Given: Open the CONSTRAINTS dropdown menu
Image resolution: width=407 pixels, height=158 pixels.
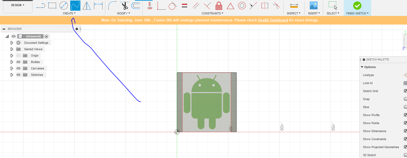Looking at the screenshot, I should (212, 13).
